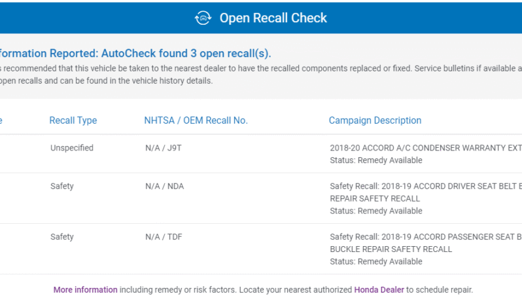This screenshot has width=522, height=305.
Task: Click the car recall icon in header
Action: tap(203, 18)
